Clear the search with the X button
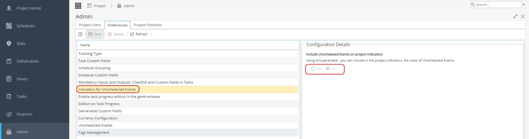Screen dimensions: 529x139 coord(523,4)
